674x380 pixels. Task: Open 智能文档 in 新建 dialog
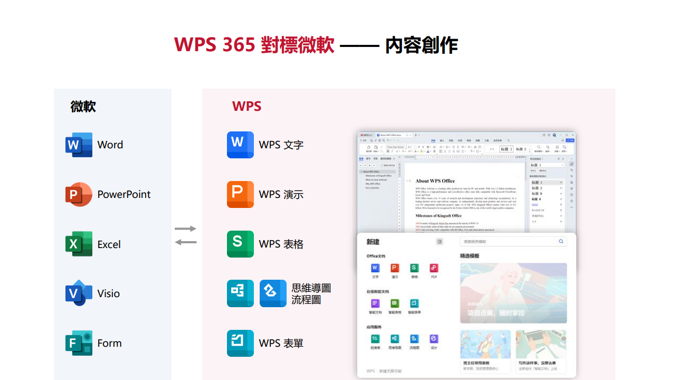click(375, 306)
